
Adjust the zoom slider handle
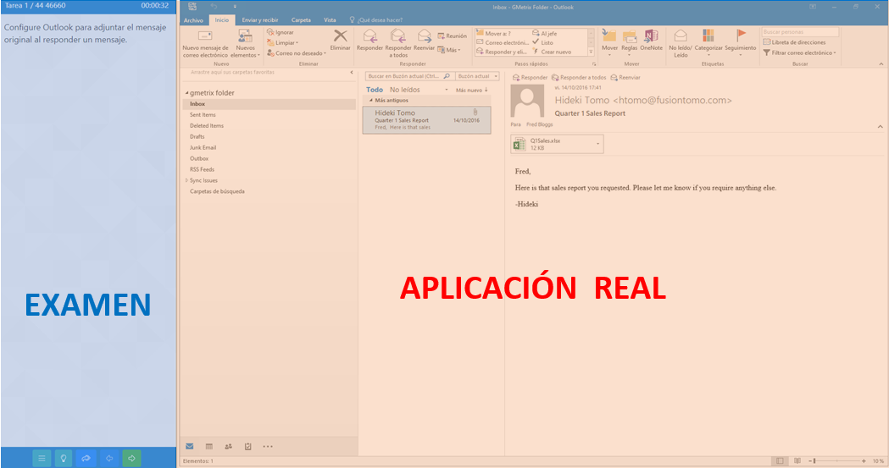pos(814,460)
